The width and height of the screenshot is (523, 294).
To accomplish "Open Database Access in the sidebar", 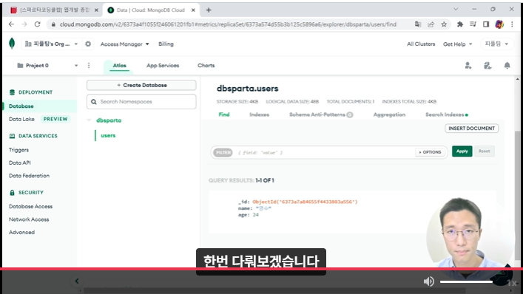I will [30, 206].
